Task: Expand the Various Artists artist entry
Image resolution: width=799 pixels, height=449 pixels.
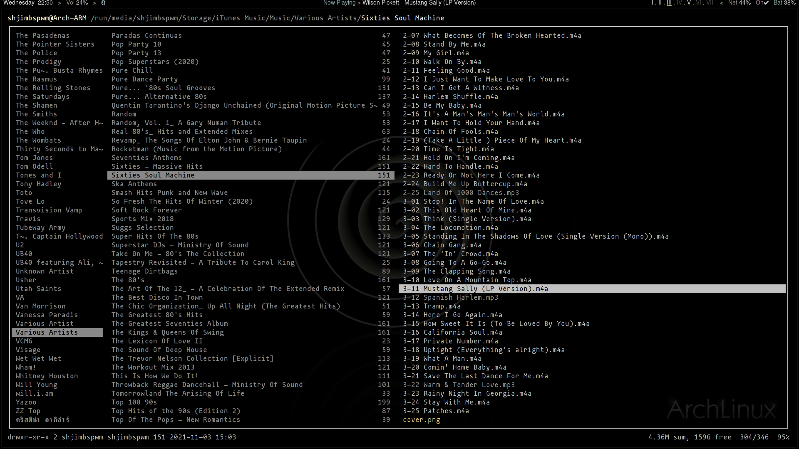Action: [47, 332]
